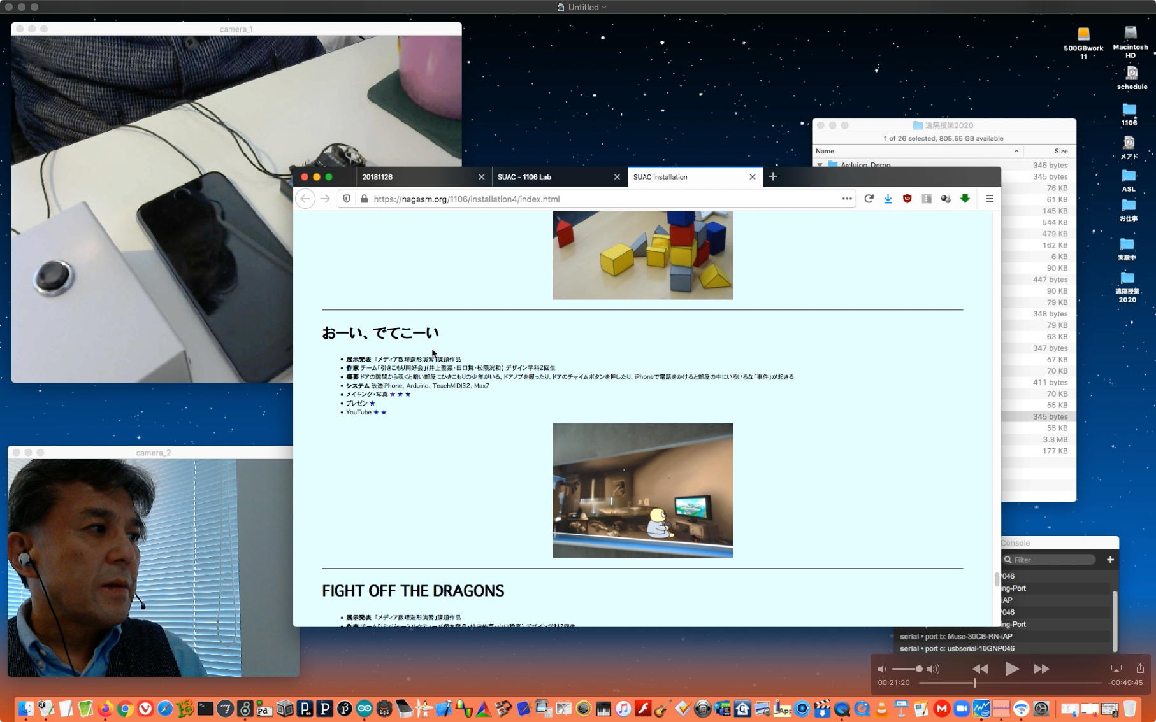Image resolution: width=1156 pixels, height=722 pixels.
Task: Click the Console filter search field
Action: tap(1049, 560)
